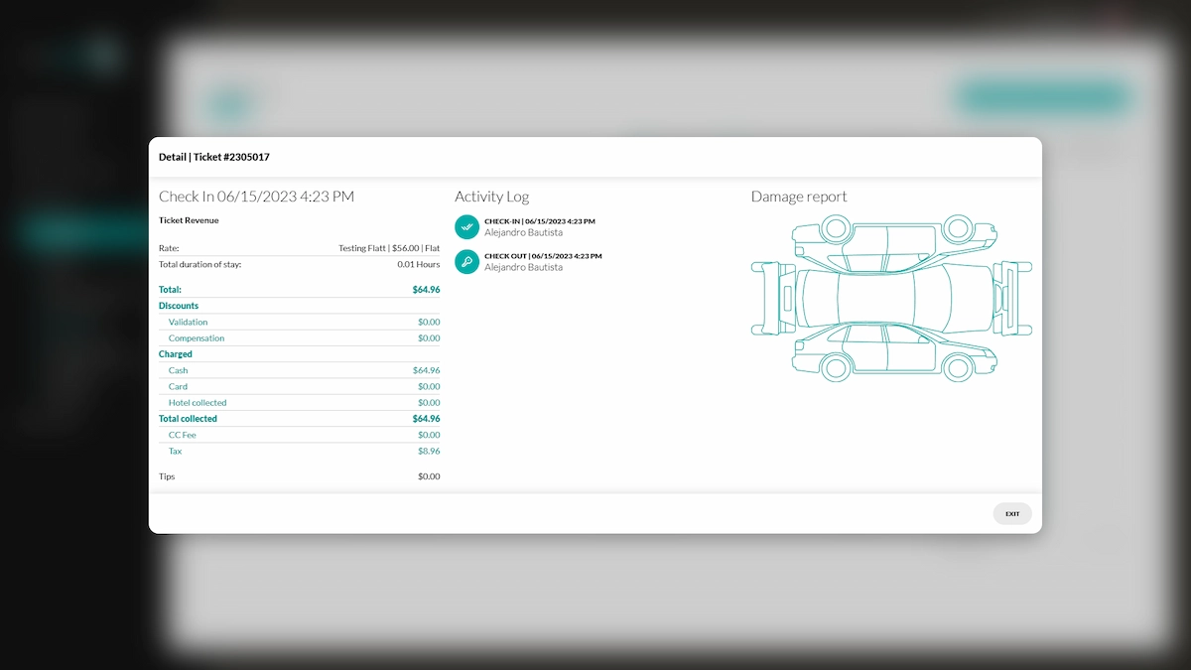This screenshot has height=670, width=1191.
Task: Click the 'Tips' row label
Action: click(x=167, y=476)
